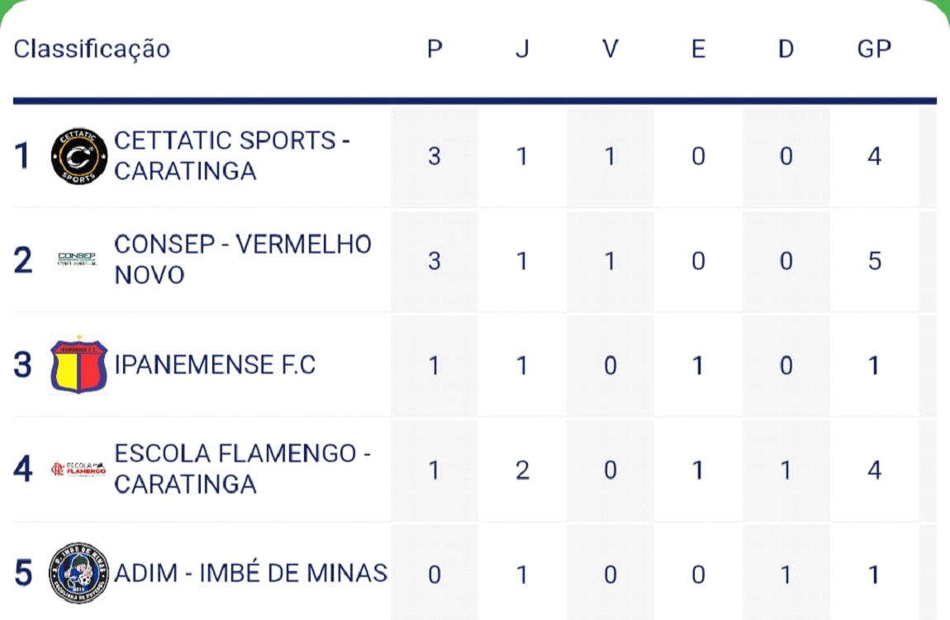Select ADIM - IMBÉ DE MINAS team name
The height and width of the screenshot is (620, 950).
coord(250,573)
